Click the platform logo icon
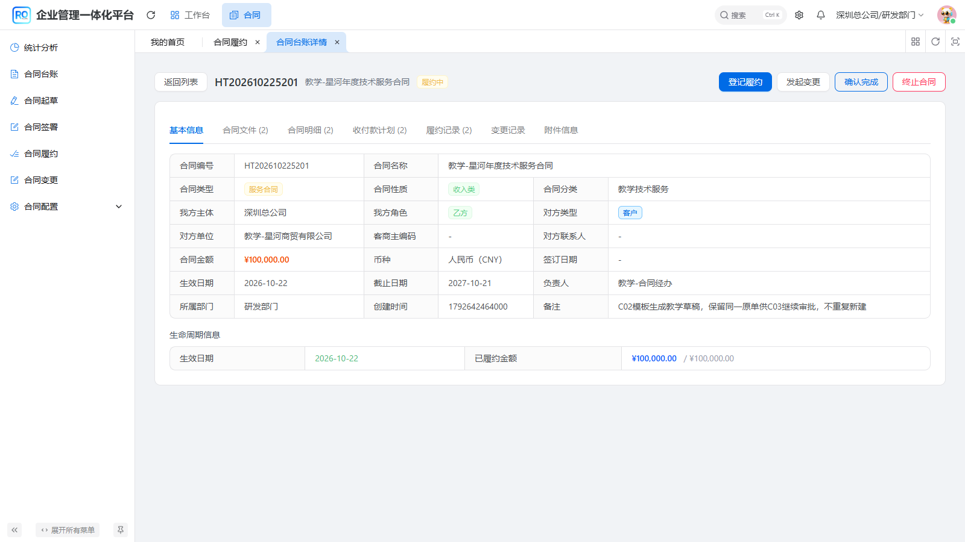This screenshot has width=965, height=542. [22, 15]
